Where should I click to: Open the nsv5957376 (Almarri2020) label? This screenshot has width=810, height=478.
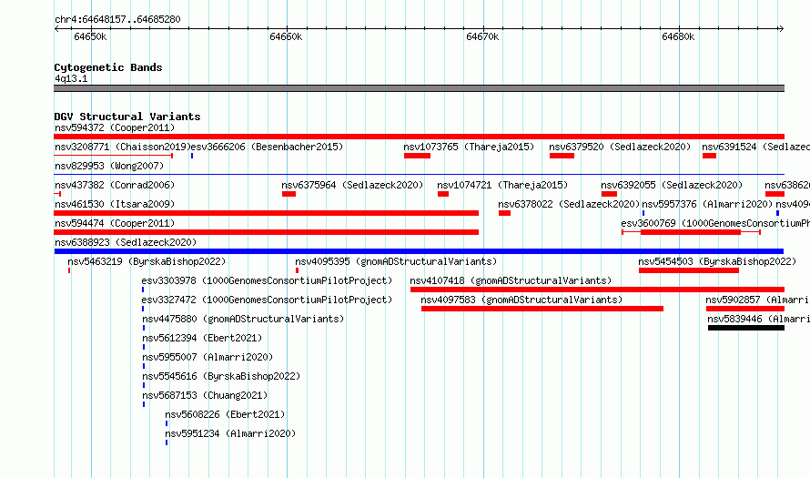(x=707, y=204)
